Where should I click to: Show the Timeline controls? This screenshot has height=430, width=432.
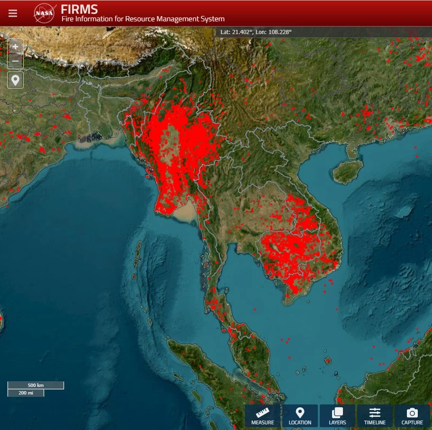click(375, 416)
